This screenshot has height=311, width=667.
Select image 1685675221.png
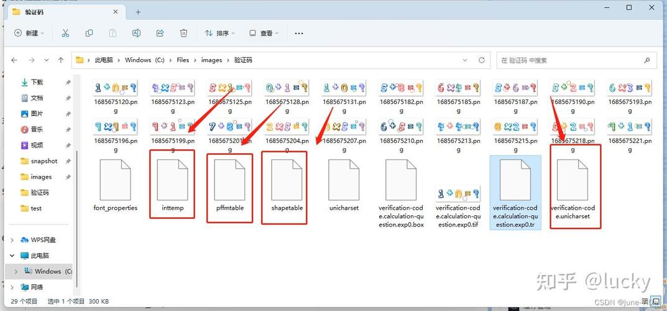[630, 136]
